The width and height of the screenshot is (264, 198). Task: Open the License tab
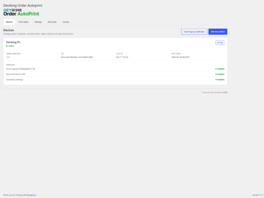(66, 22)
